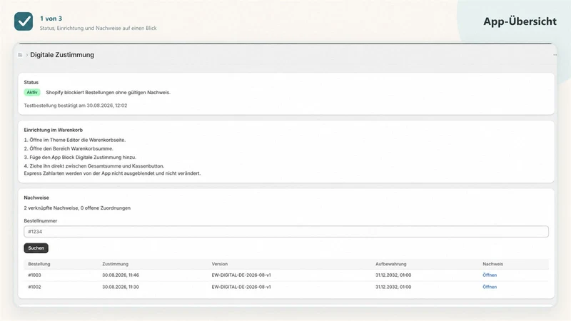The width and height of the screenshot is (571, 321).
Task: Click the Version column header
Action: pyautogui.click(x=220, y=264)
